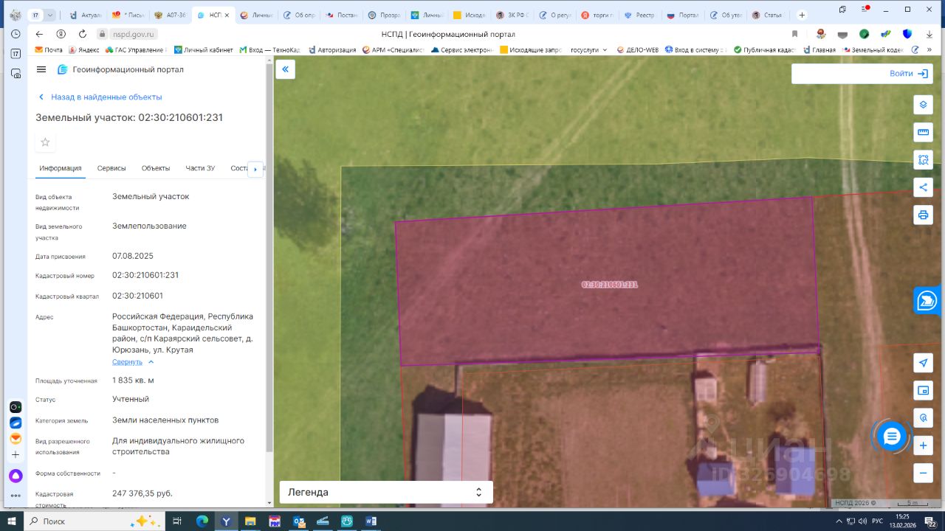The image size is (945, 531).
Task: Open the blue side widget tab
Action: (x=927, y=300)
